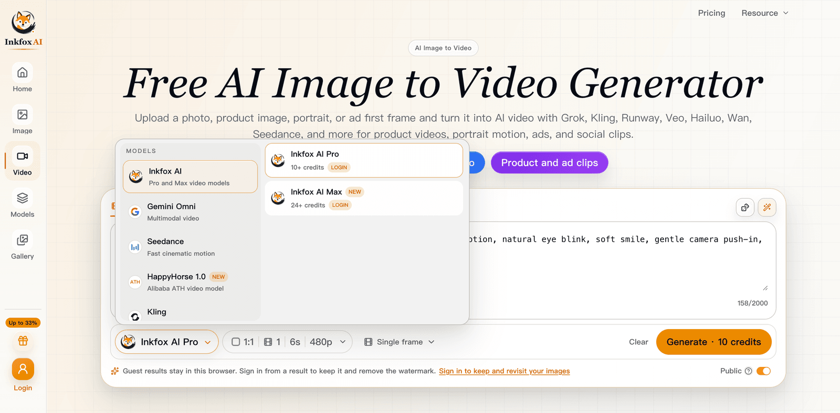Viewport: 840px width, 413px height.
Task: Click the Seedance bar-chart icon
Action: point(135,247)
